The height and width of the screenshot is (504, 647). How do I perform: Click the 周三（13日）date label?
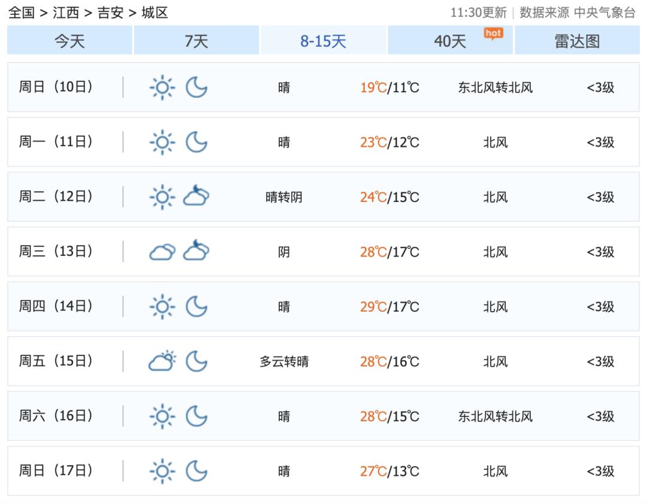tap(56, 252)
